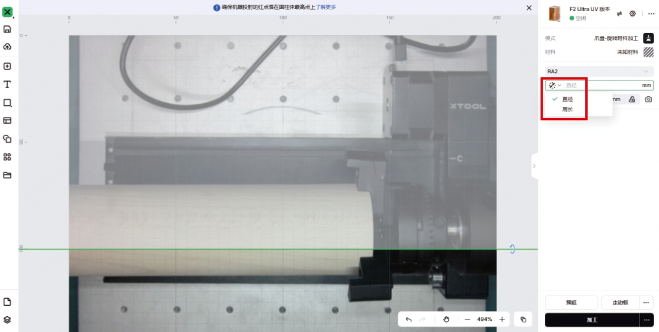This screenshot has height=332, width=659.
Task: Expand the RA2 dropdown
Action: click(x=599, y=72)
